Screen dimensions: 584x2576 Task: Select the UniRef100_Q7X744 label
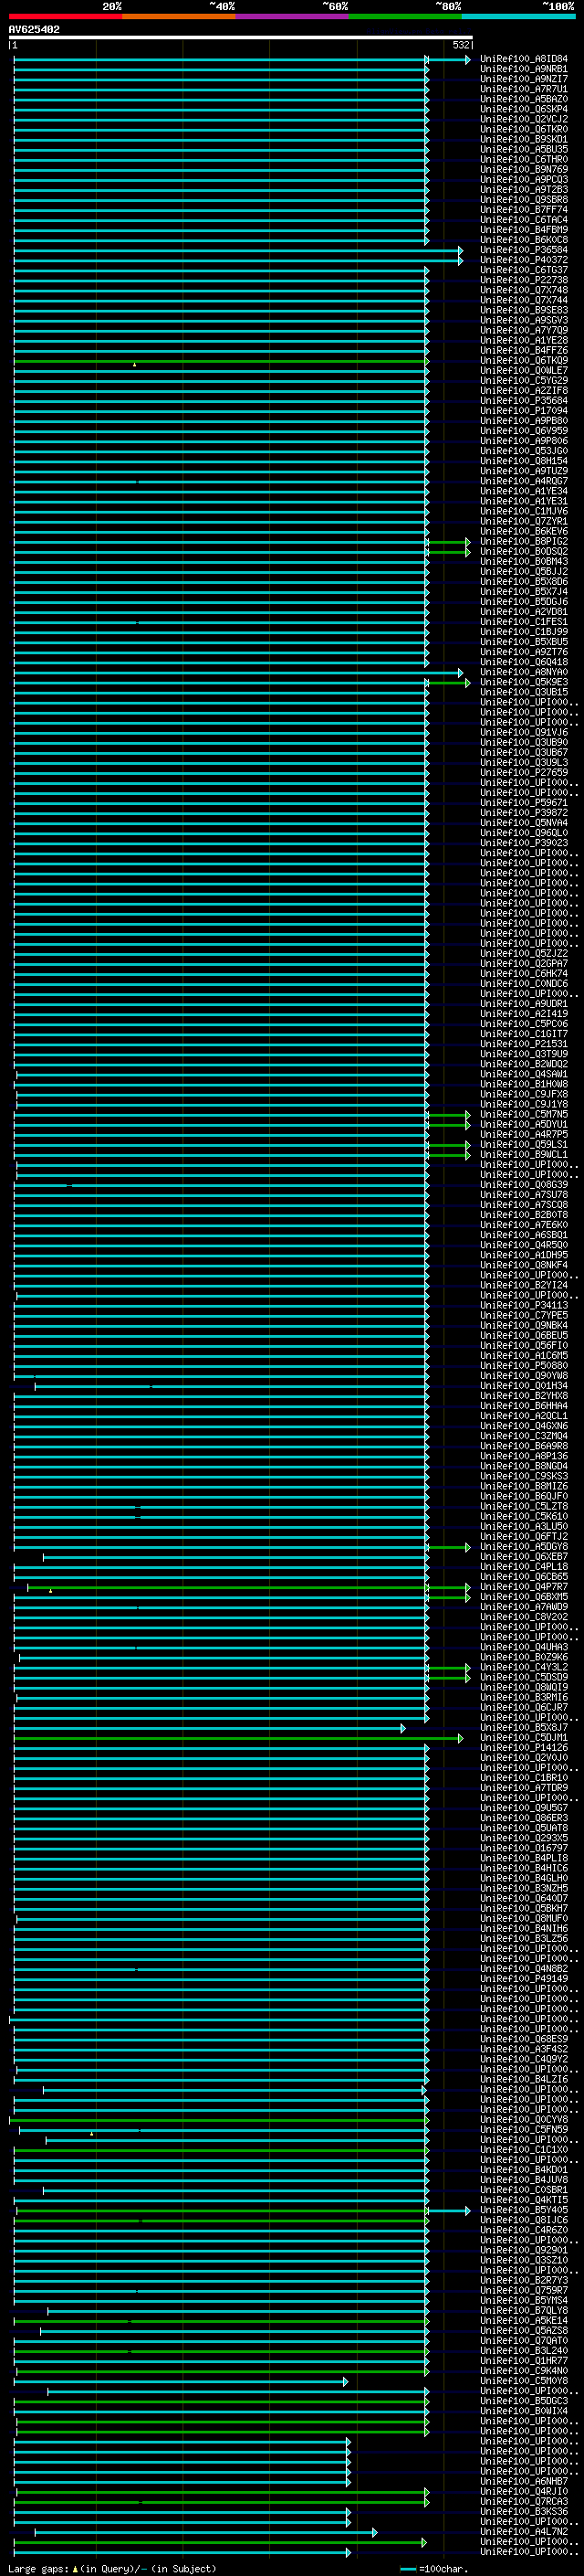523,300
